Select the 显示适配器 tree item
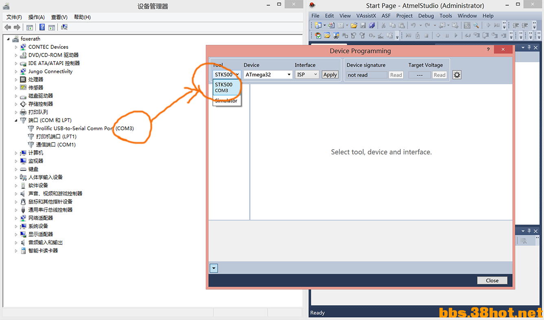 [41, 234]
